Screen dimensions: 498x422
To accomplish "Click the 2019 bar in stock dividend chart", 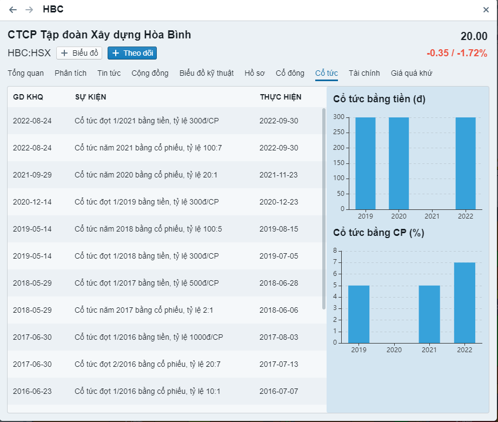I will (x=358, y=314).
